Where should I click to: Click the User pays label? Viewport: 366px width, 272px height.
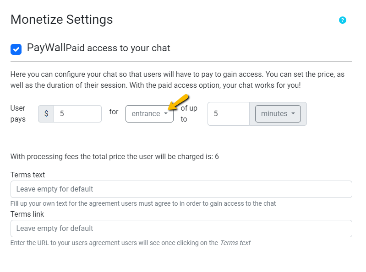click(18, 113)
